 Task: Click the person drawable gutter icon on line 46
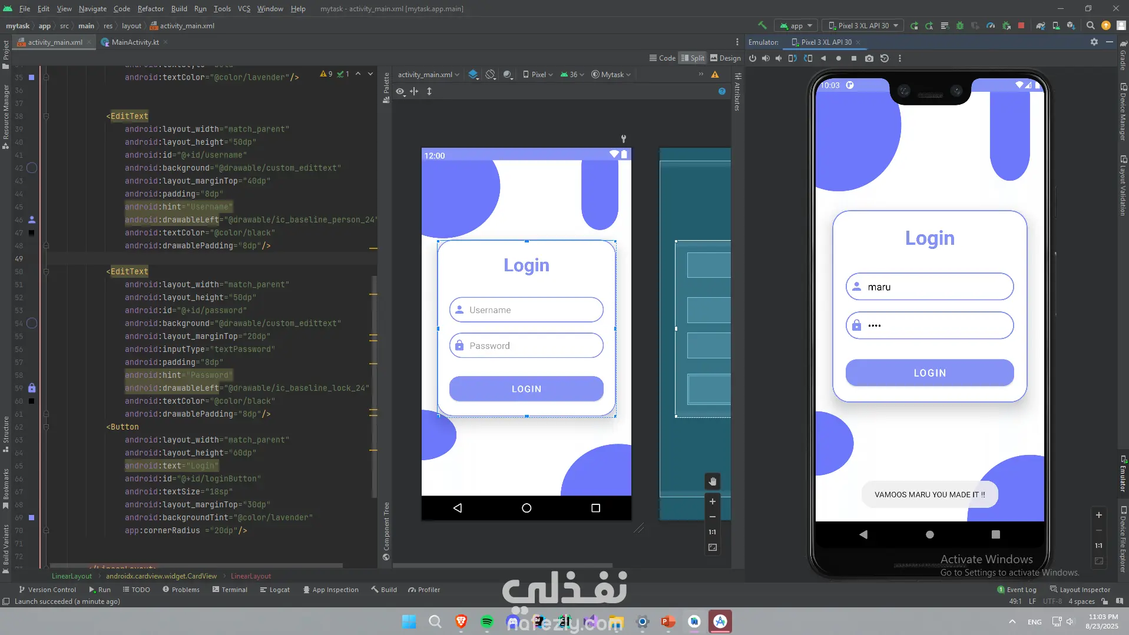32,220
